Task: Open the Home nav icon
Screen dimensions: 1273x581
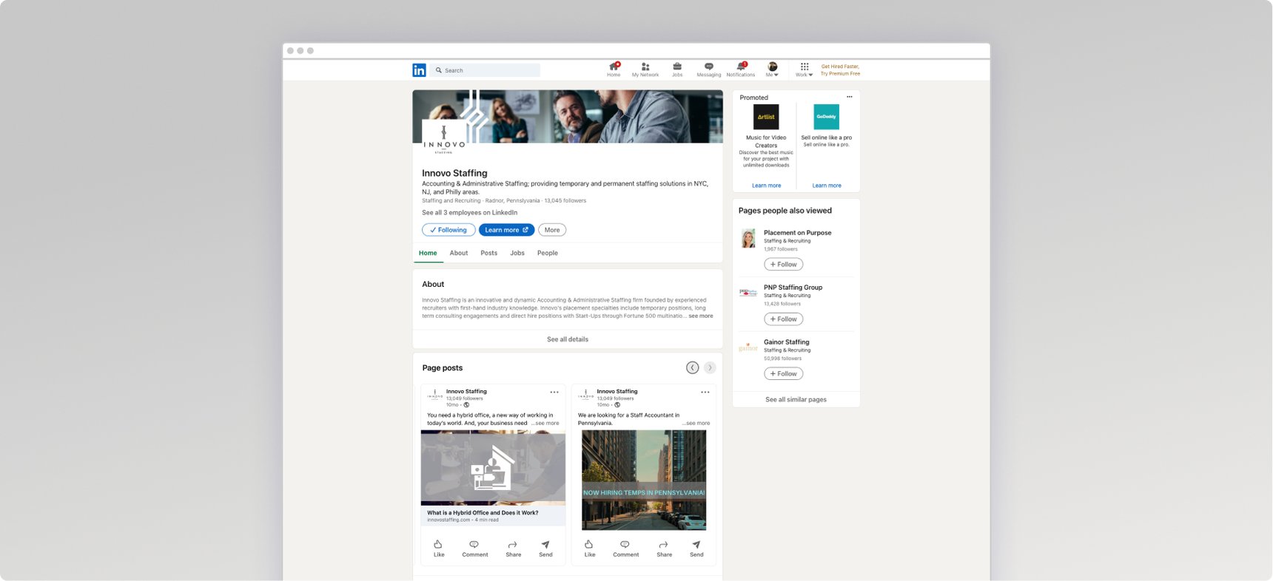Action: click(x=614, y=69)
